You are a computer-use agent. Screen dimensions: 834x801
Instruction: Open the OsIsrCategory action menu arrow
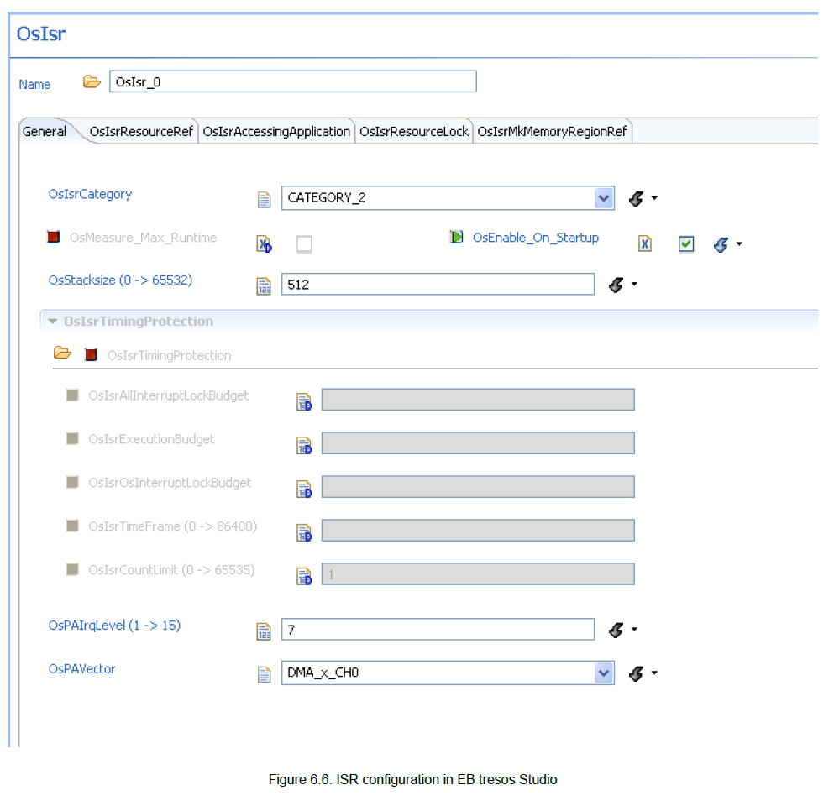(x=655, y=198)
